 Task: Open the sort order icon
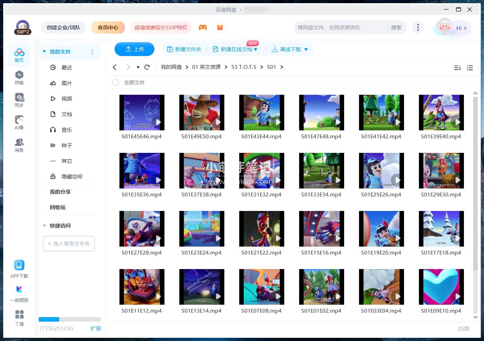pos(457,68)
